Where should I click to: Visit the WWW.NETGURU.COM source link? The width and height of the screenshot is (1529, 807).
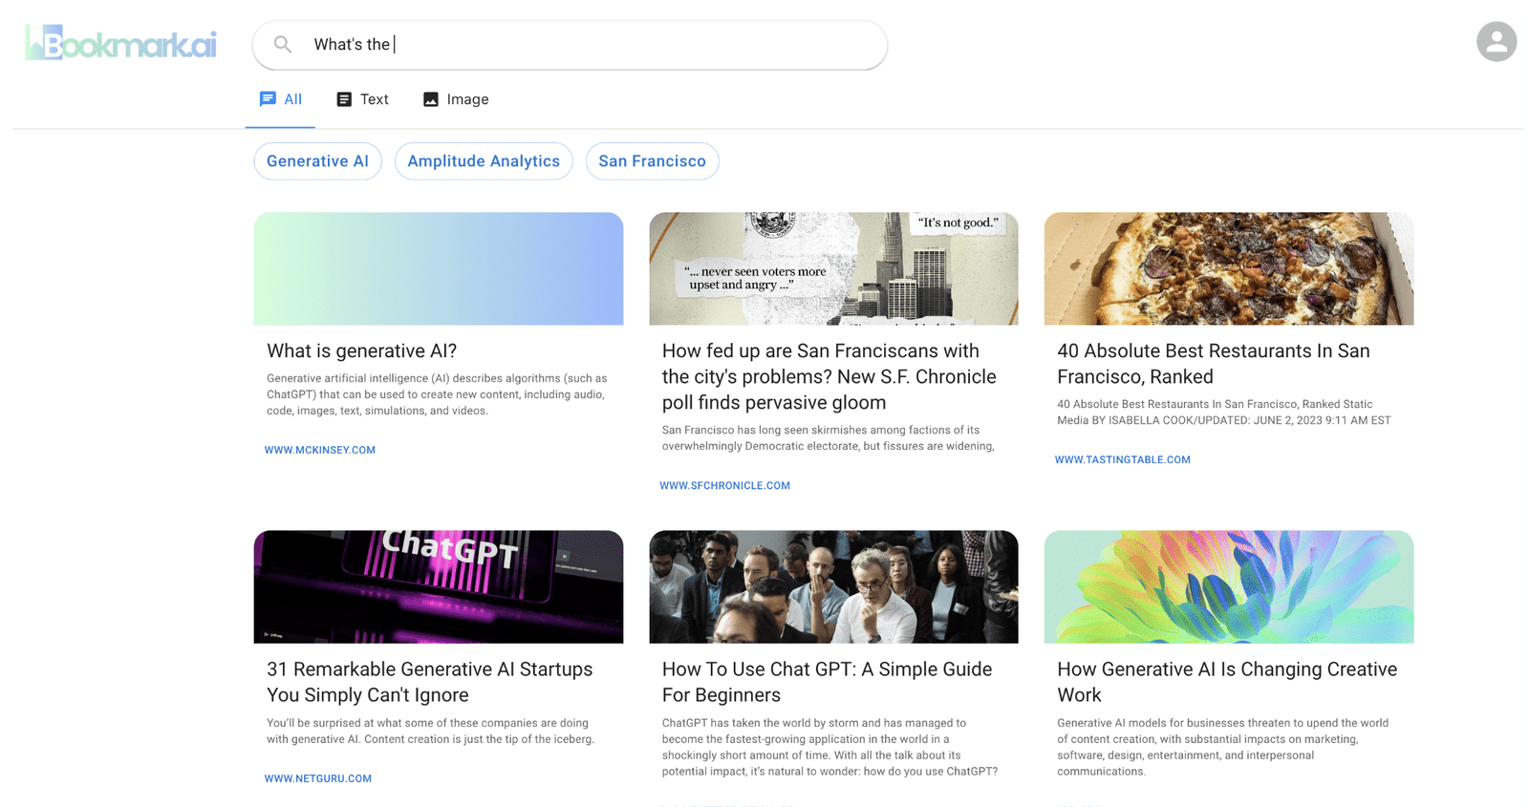(318, 778)
